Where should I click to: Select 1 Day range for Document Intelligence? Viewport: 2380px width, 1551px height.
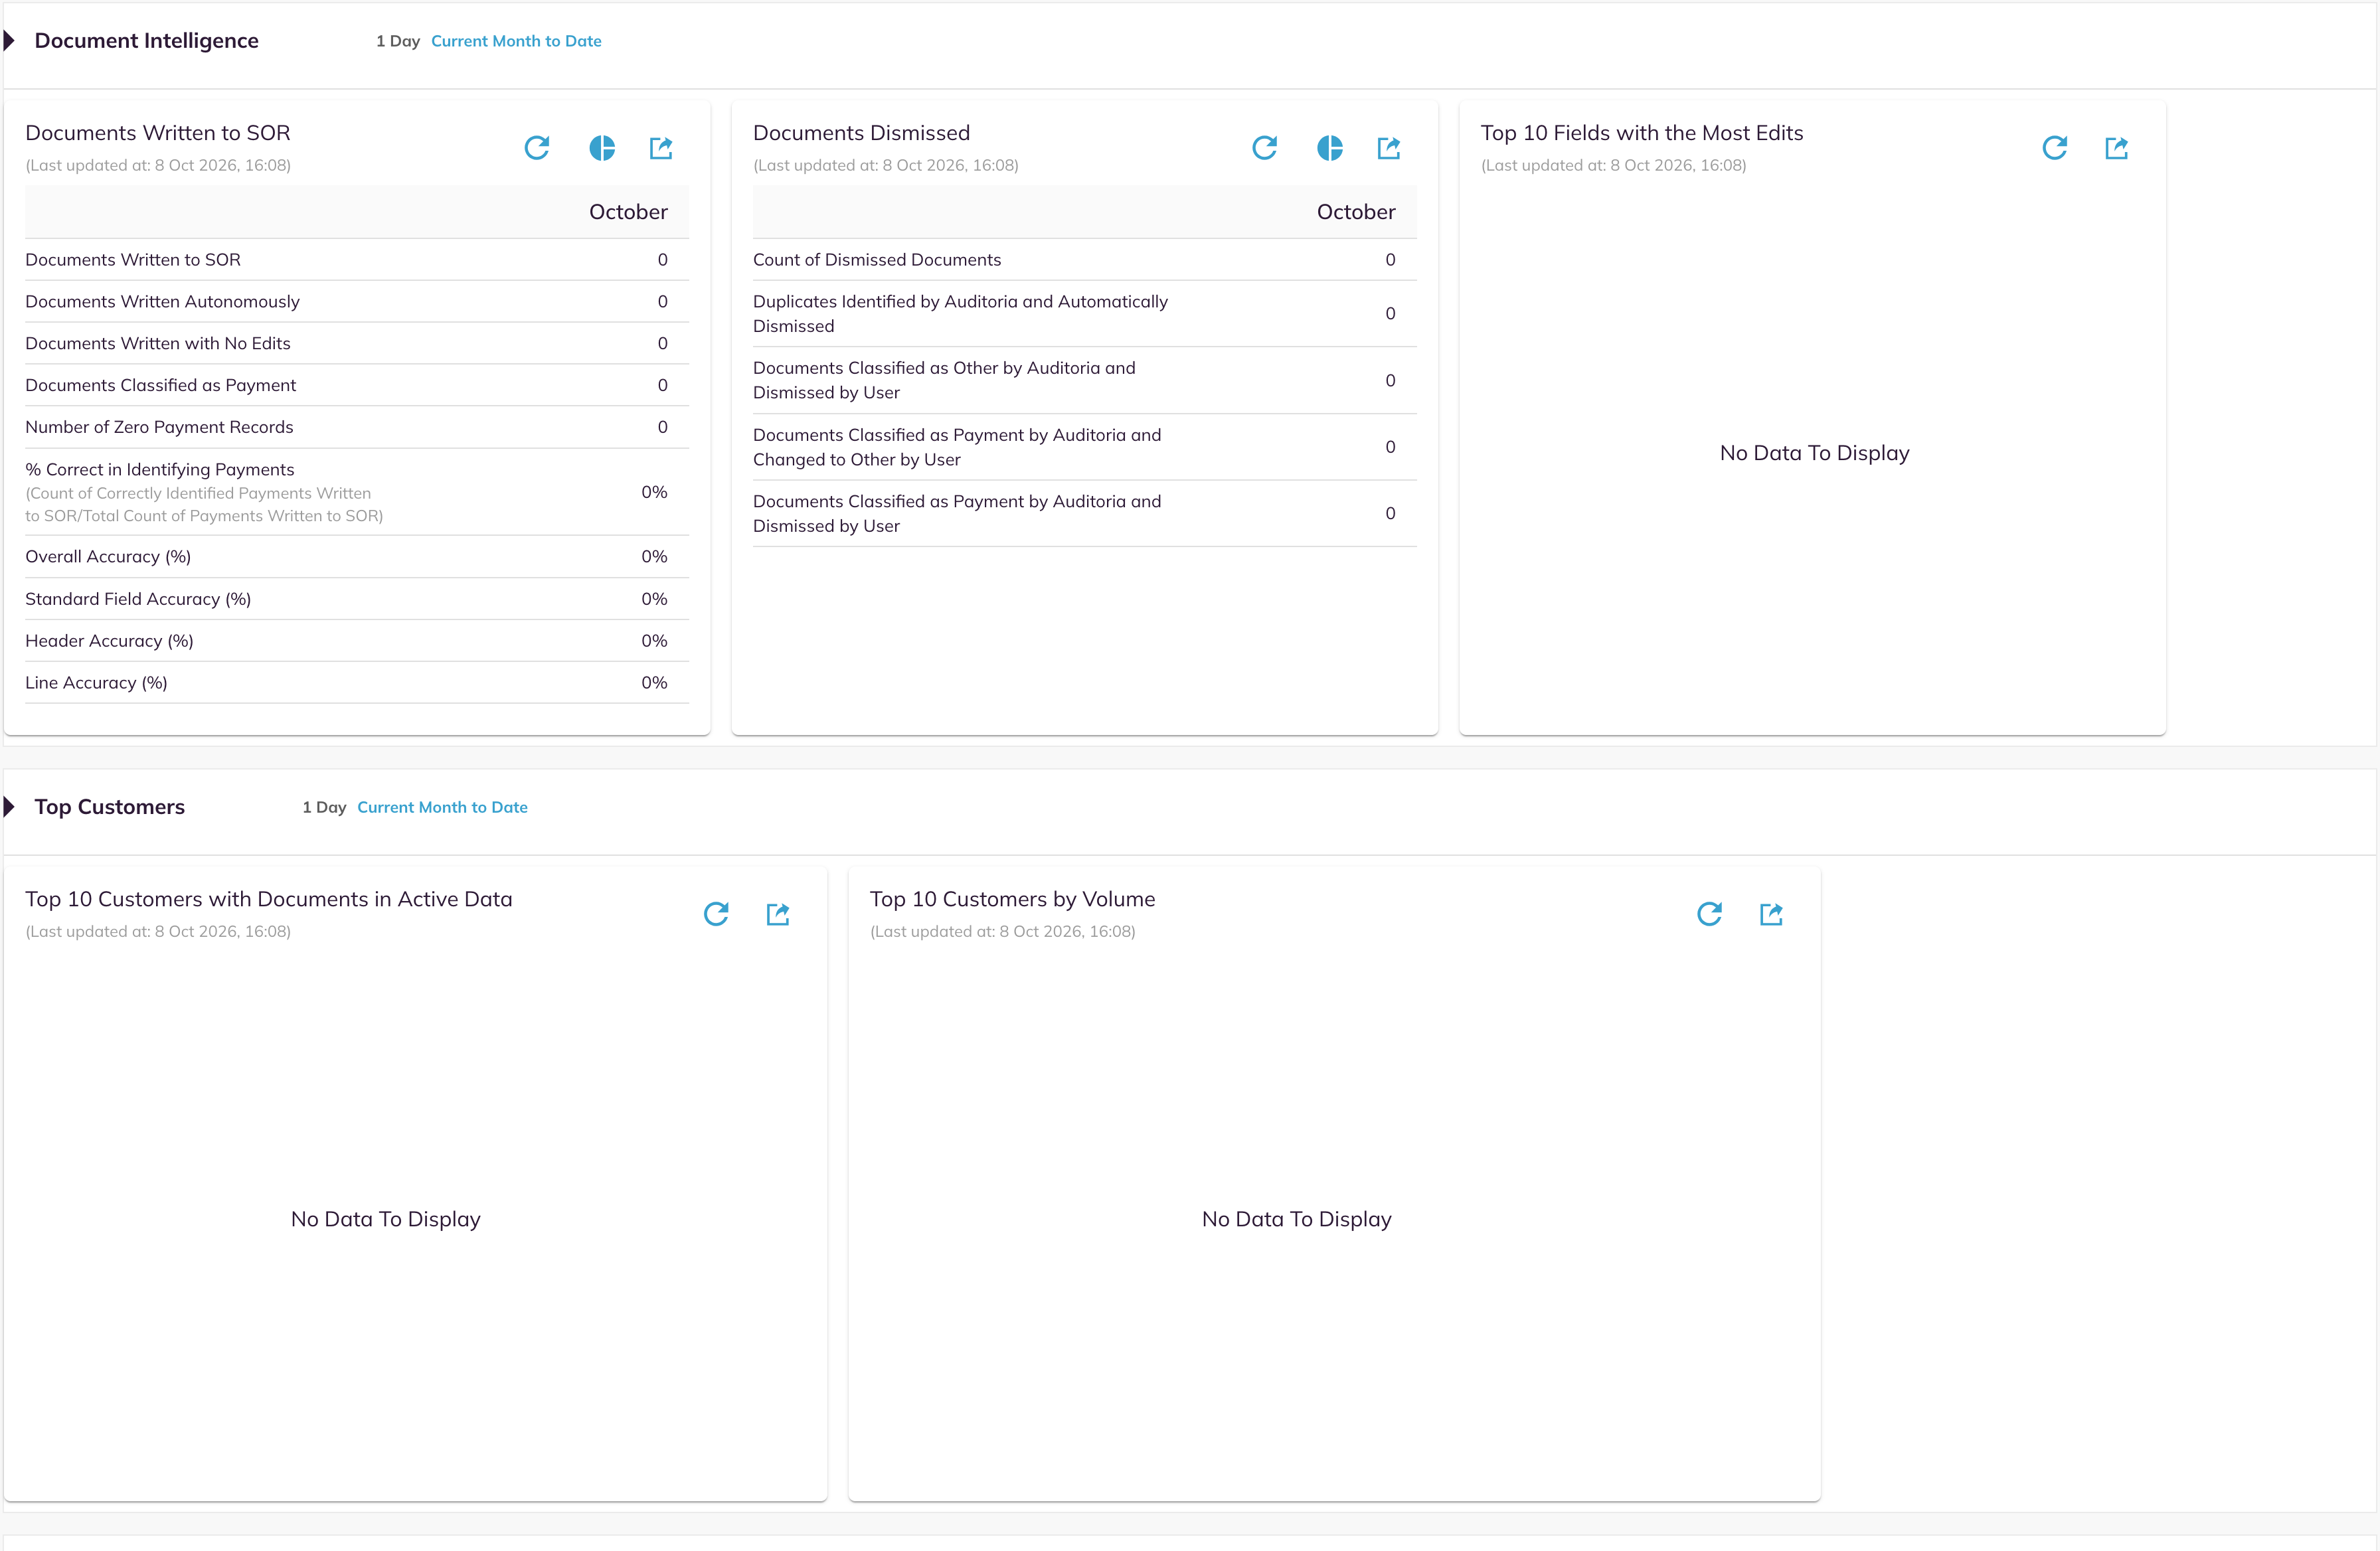tap(398, 41)
